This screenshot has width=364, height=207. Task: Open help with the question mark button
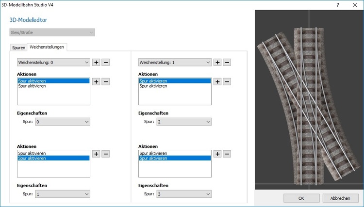pyautogui.click(x=338, y=5)
